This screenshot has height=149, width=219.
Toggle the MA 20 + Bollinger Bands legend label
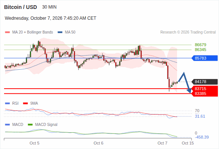pos(33,32)
